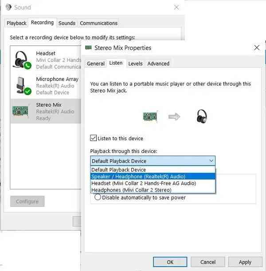
Task: Switch to the General tab in Properties
Action: [96, 64]
